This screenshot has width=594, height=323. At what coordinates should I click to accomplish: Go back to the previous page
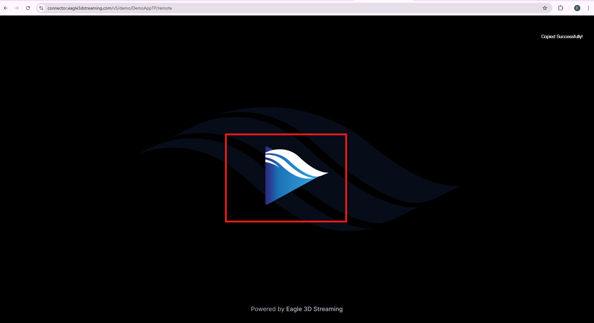tap(6, 8)
